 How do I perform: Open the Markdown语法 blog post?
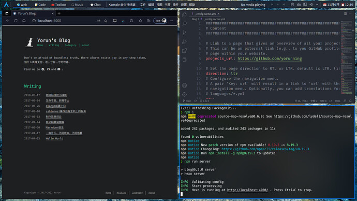pos(55,127)
